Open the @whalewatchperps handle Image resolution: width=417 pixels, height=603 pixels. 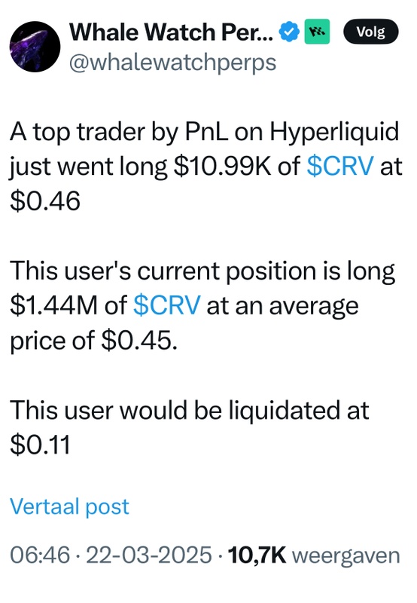click(x=173, y=63)
